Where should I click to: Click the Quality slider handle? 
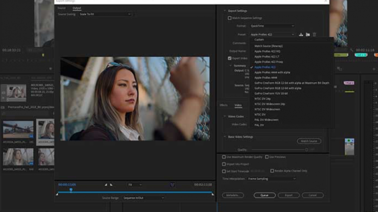coord(306,150)
